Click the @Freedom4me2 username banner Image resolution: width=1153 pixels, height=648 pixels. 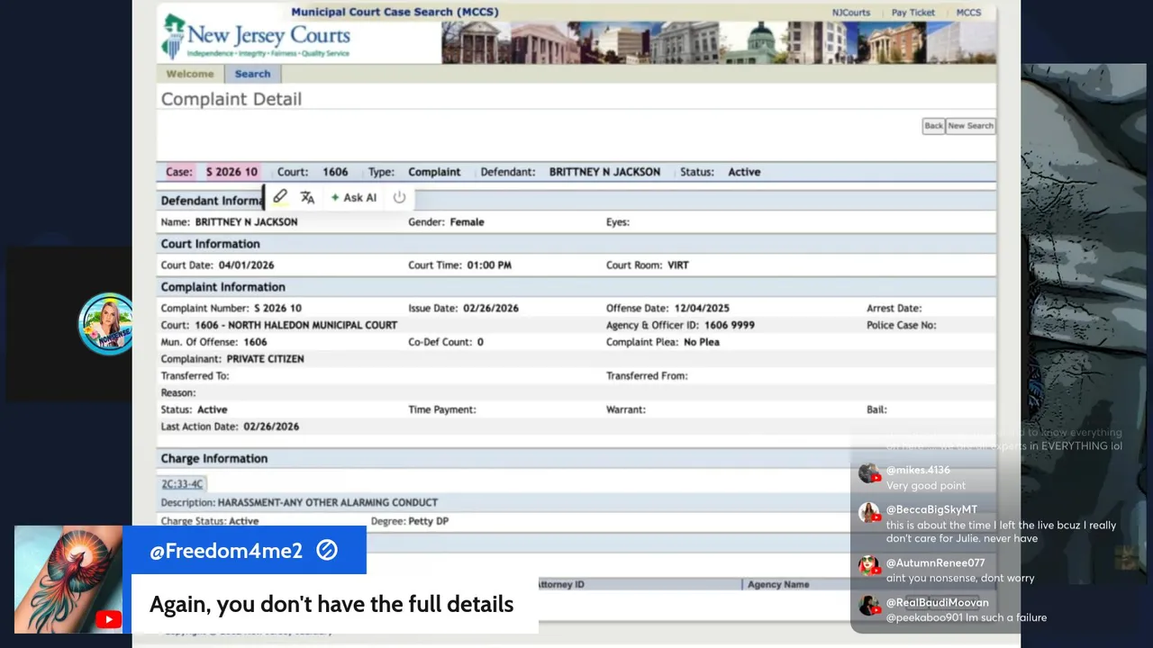coord(244,550)
